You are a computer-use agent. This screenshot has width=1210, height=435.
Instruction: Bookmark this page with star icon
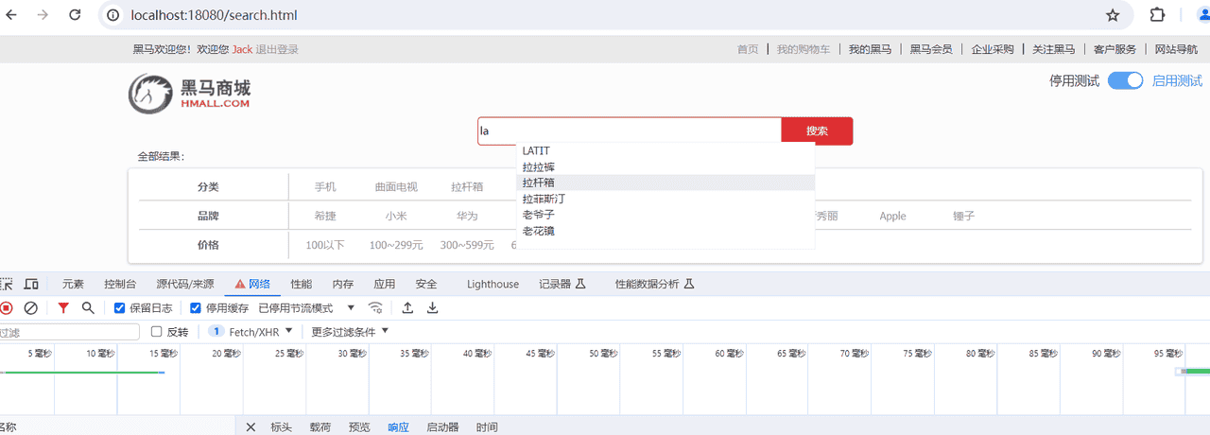tap(1113, 15)
